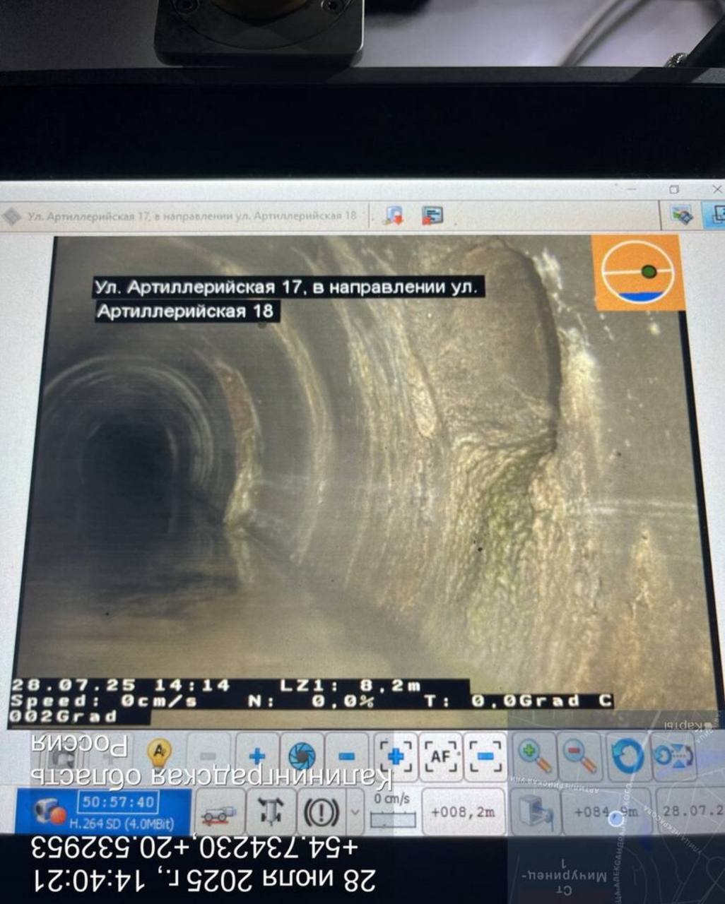This screenshot has width=725, height=904.
Task: Click the section title Ул. Артиллерийская 17 in the toolbar
Action: pyautogui.click(x=191, y=215)
